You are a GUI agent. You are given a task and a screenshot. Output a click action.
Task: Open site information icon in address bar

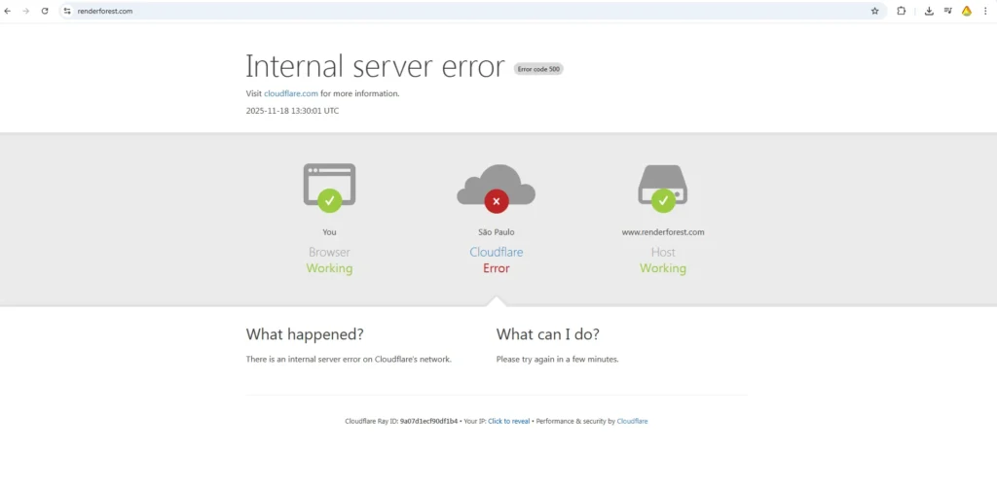point(67,11)
